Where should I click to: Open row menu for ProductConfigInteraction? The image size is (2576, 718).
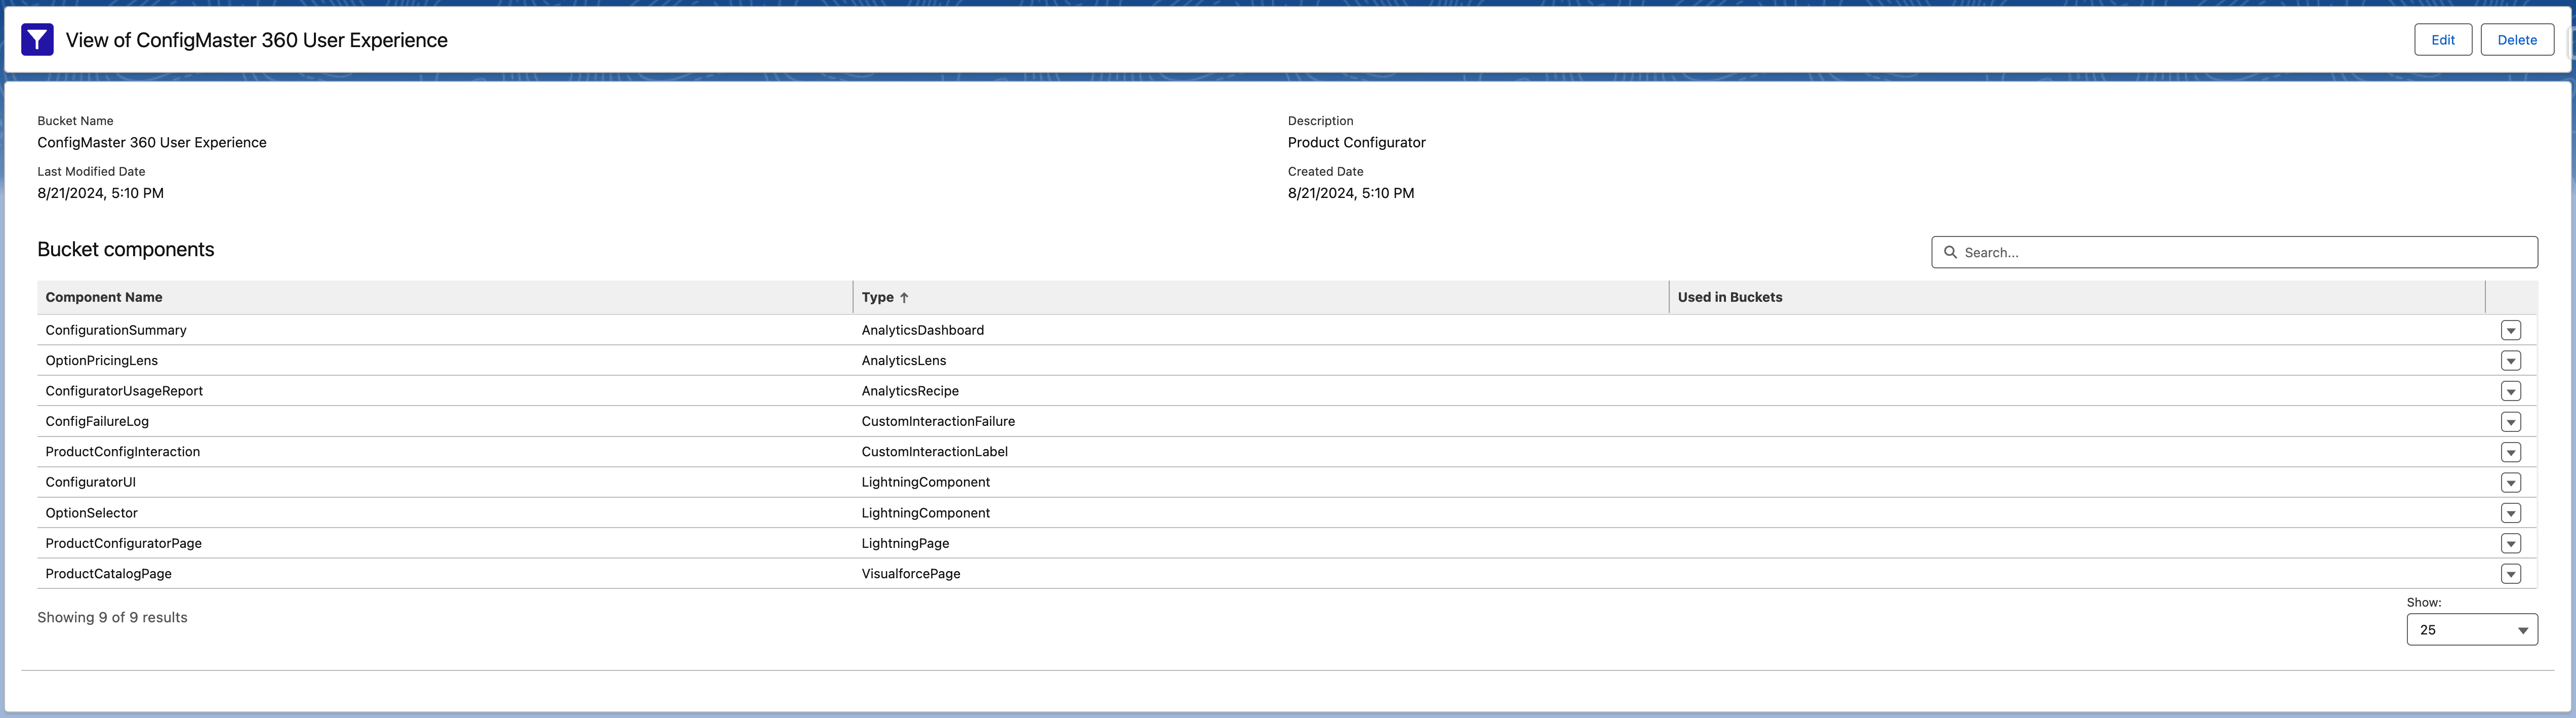[x=2510, y=452]
